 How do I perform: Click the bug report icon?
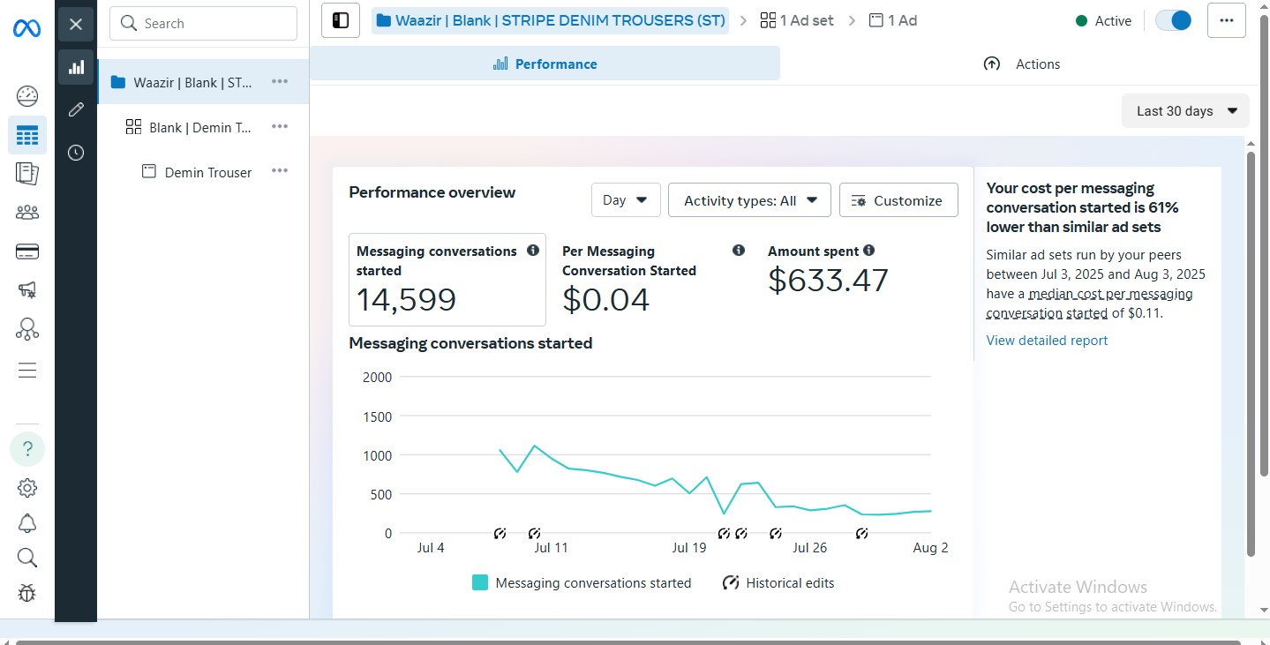tap(27, 592)
